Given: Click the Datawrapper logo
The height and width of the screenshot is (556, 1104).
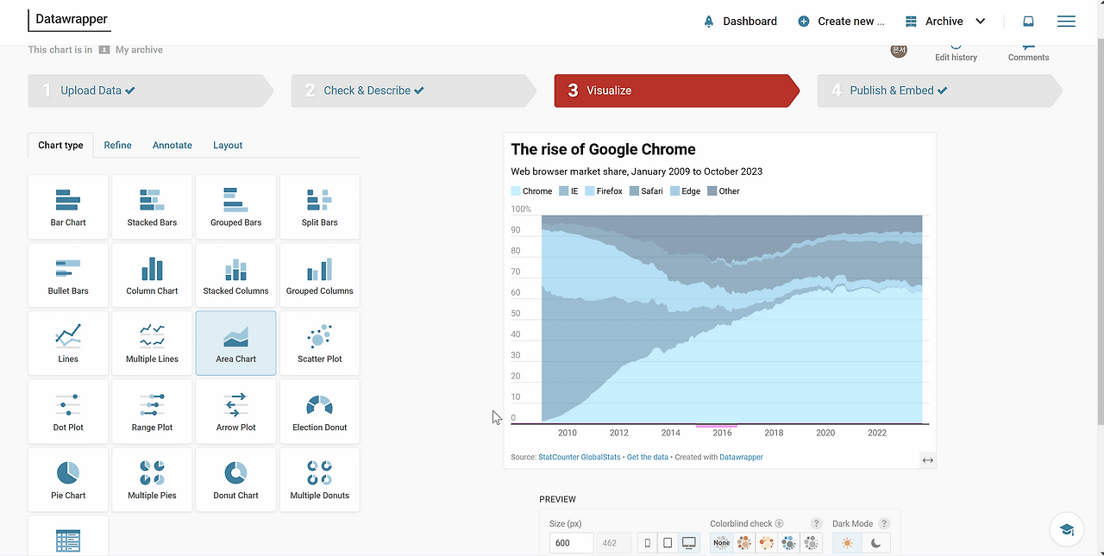Looking at the screenshot, I should point(72,19).
